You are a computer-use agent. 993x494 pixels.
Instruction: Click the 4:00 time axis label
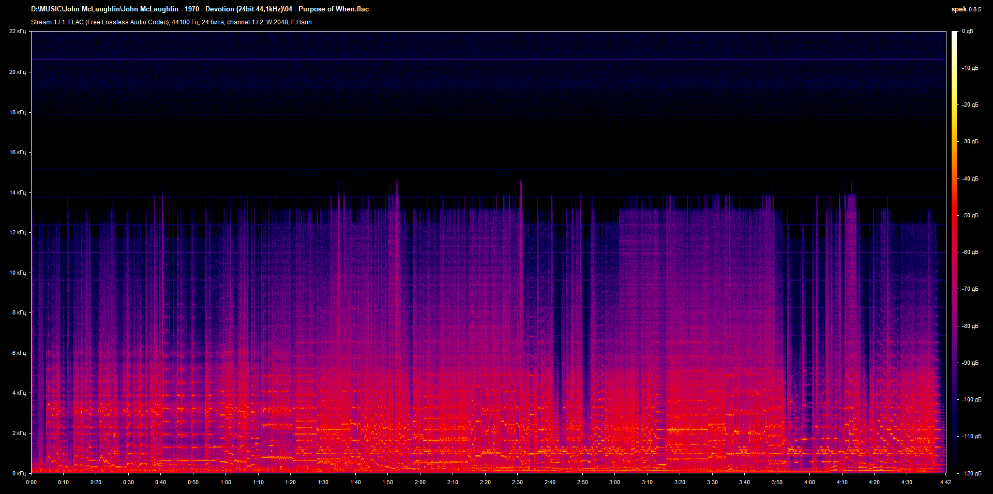point(809,482)
